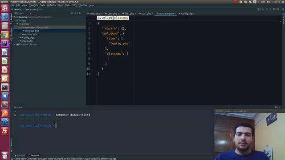
Task: Click the status bar tool windows toggle
Action: [12, 159]
